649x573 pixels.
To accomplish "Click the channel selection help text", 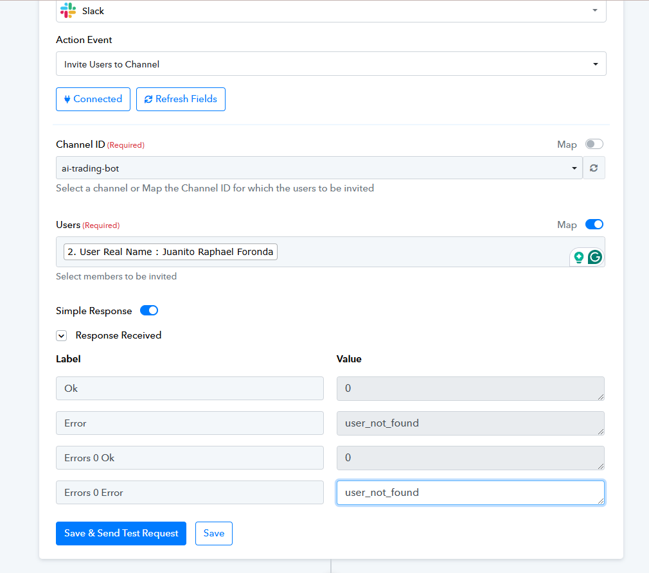I will [215, 188].
